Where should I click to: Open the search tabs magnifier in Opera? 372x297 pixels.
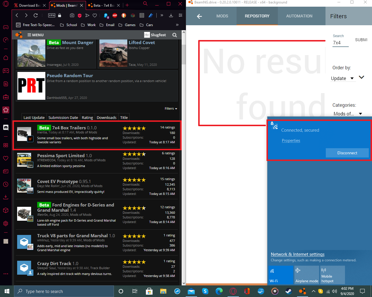click(145, 4)
